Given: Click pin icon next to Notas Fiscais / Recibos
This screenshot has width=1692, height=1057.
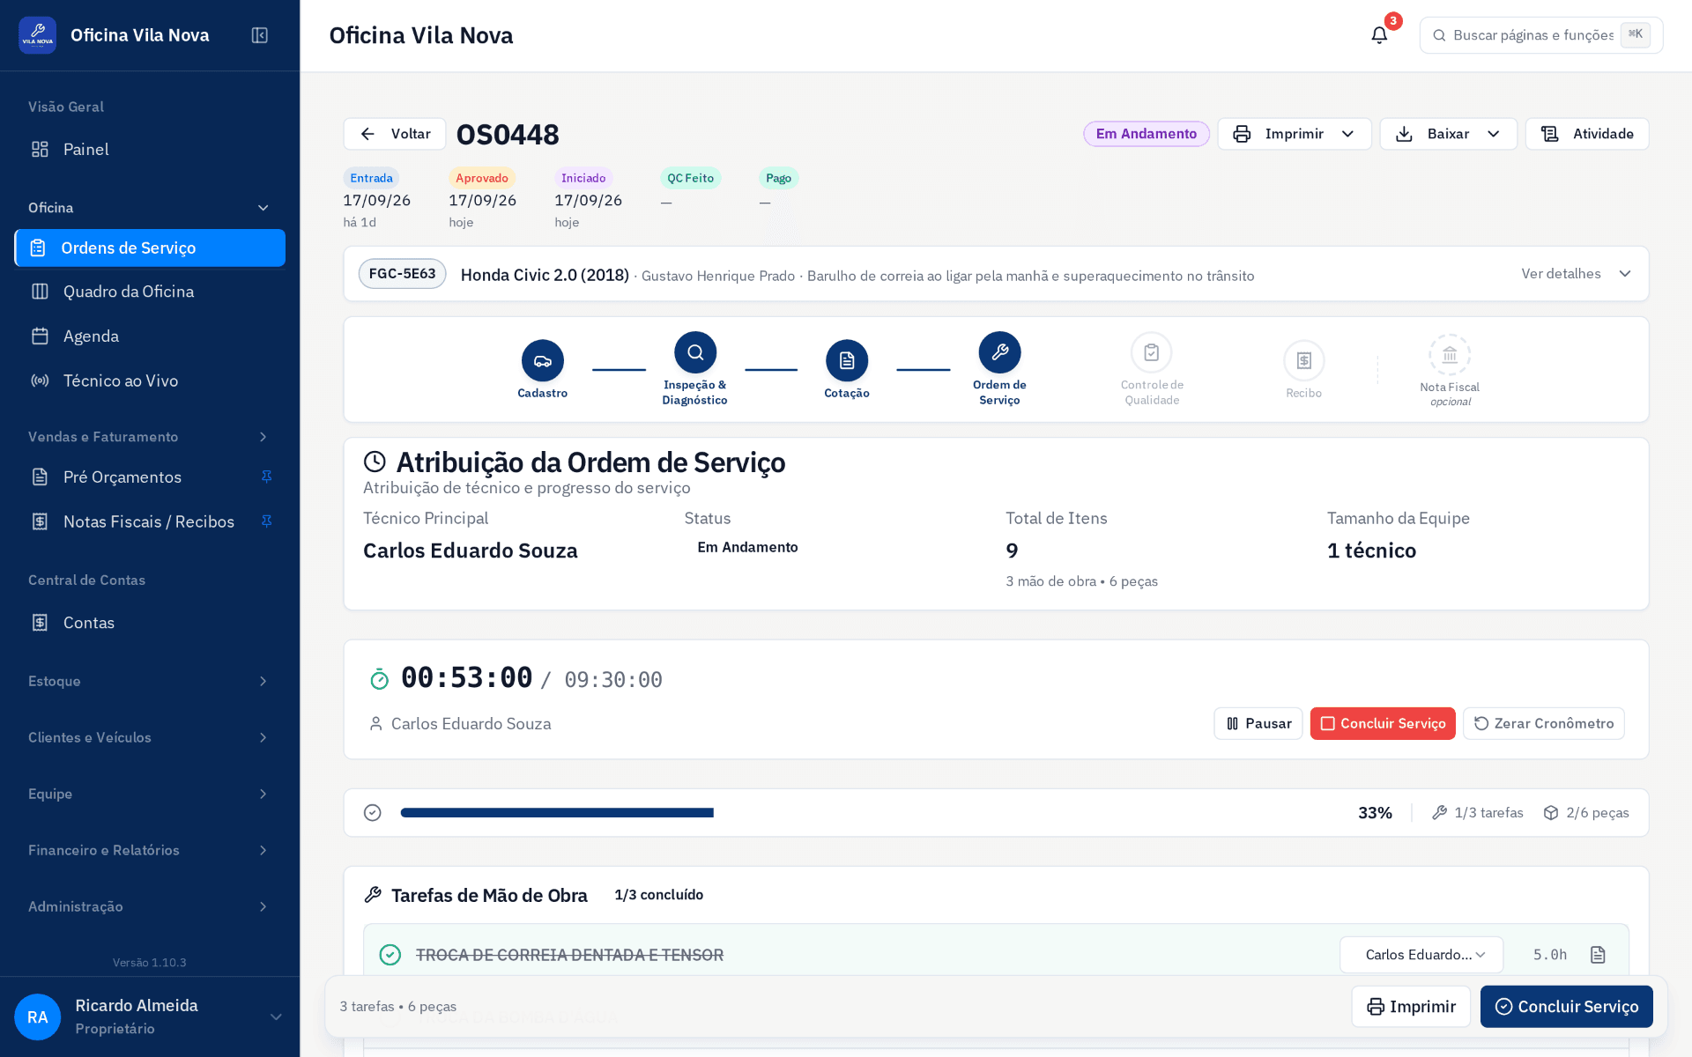Looking at the screenshot, I should pos(266,521).
